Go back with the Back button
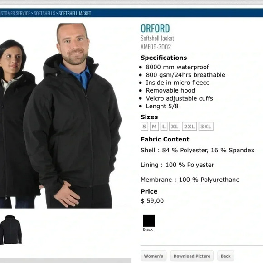 [226, 256]
